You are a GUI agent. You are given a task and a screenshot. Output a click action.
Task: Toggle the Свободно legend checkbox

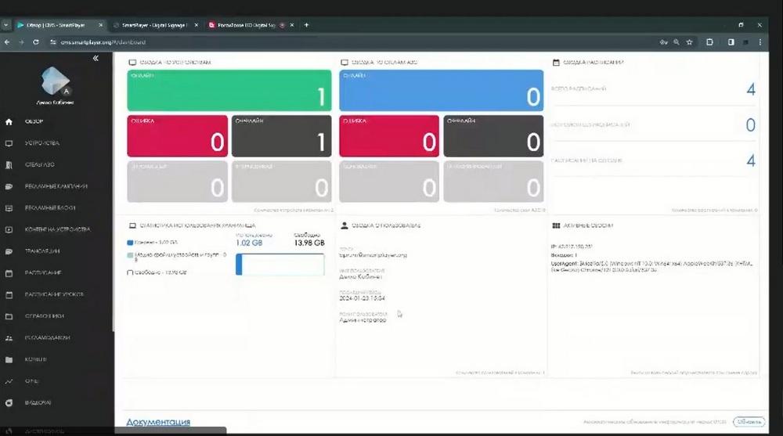(x=130, y=272)
